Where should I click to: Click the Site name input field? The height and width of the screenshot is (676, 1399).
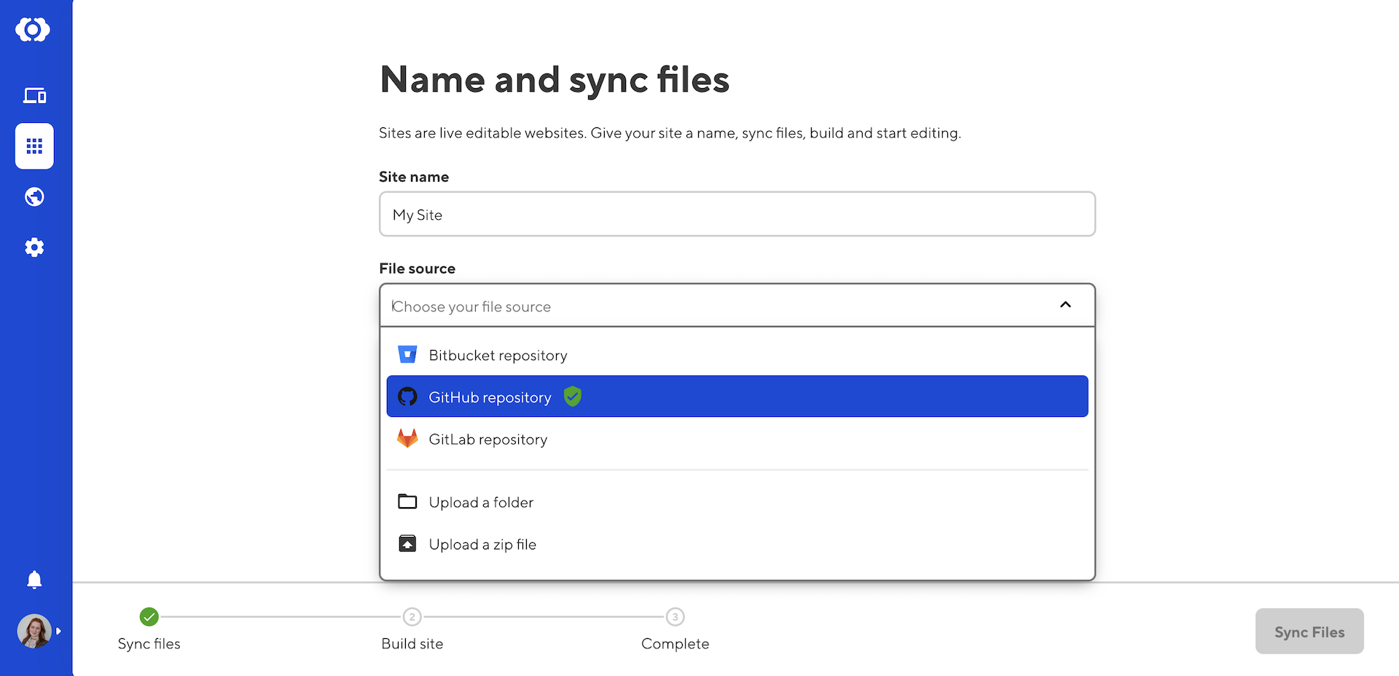point(737,215)
